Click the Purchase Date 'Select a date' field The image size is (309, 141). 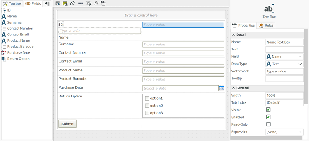(180, 88)
